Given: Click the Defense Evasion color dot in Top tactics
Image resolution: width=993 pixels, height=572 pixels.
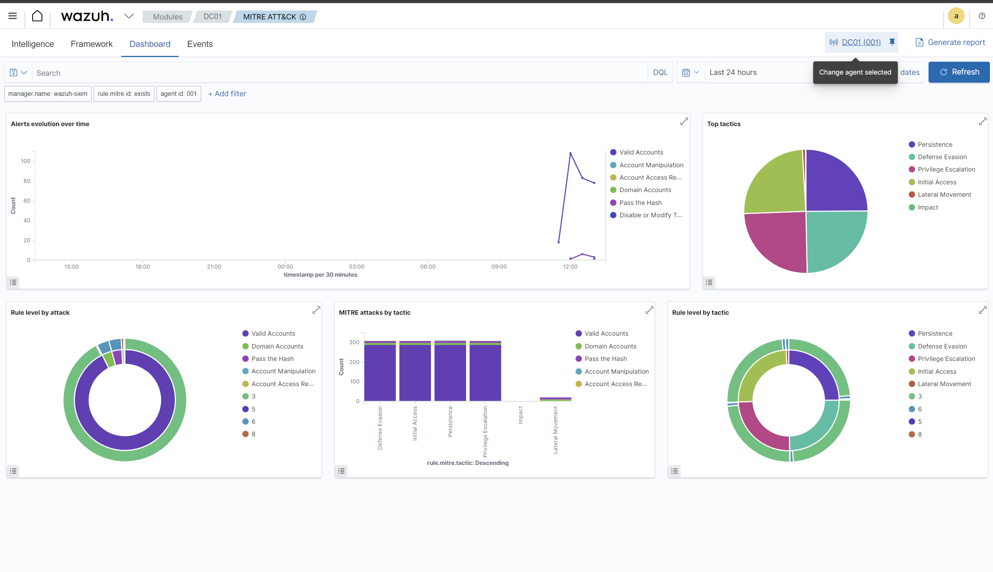Looking at the screenshot, I should click(911, 157).
